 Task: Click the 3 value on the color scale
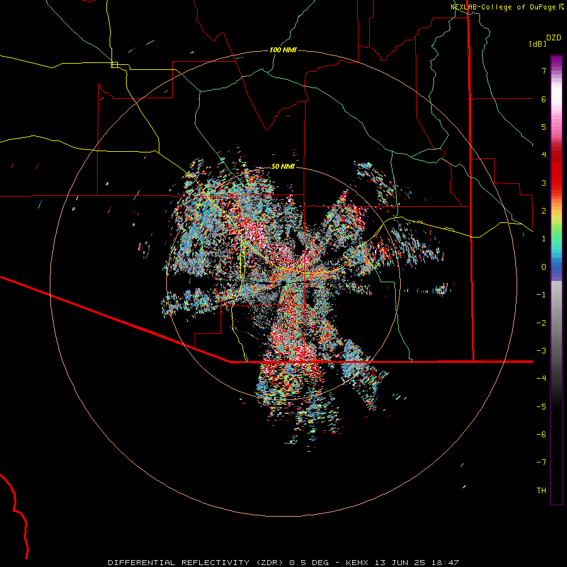[544, 183]
